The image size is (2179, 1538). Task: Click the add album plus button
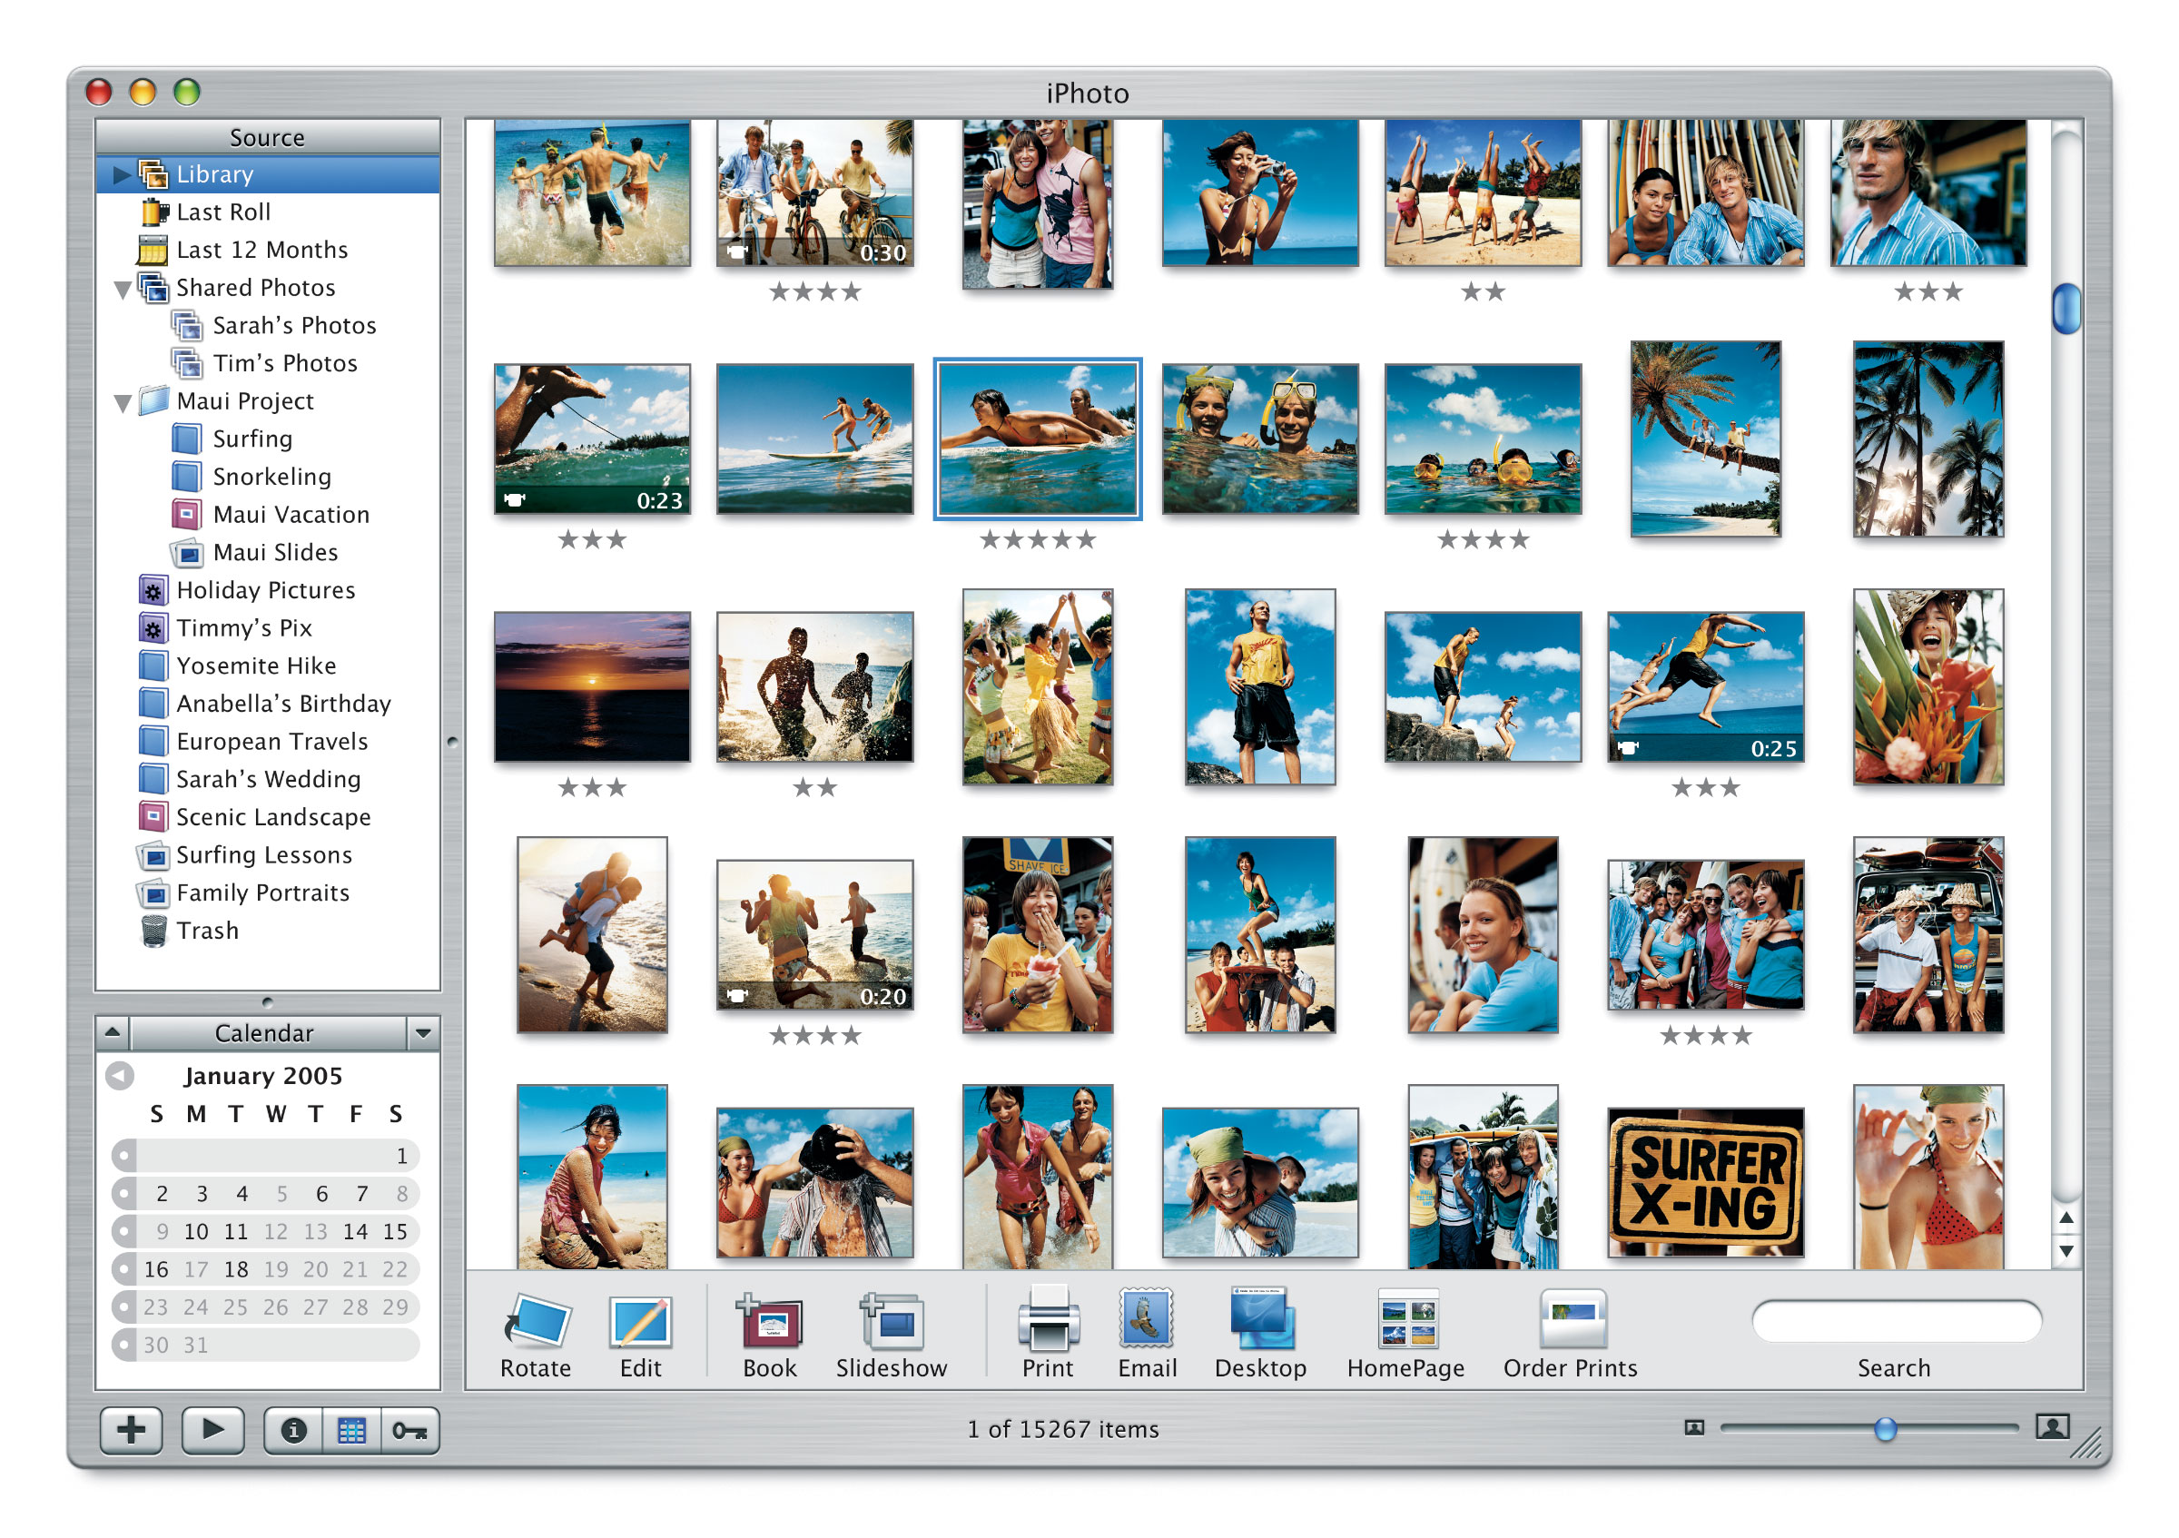(x=132, y=1430)
